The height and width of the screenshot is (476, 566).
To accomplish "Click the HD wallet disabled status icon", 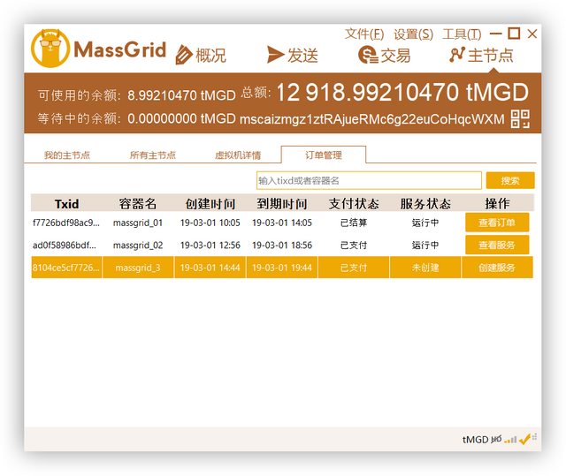I will (496, 439).
